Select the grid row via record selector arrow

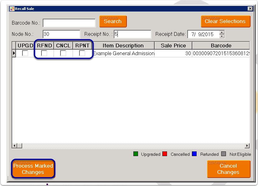[x=14, y=53]
